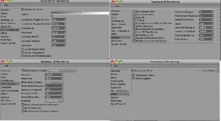
Task: Toggle the Attiva Post Effetti checkbox
Action: [x=132, y=71]
